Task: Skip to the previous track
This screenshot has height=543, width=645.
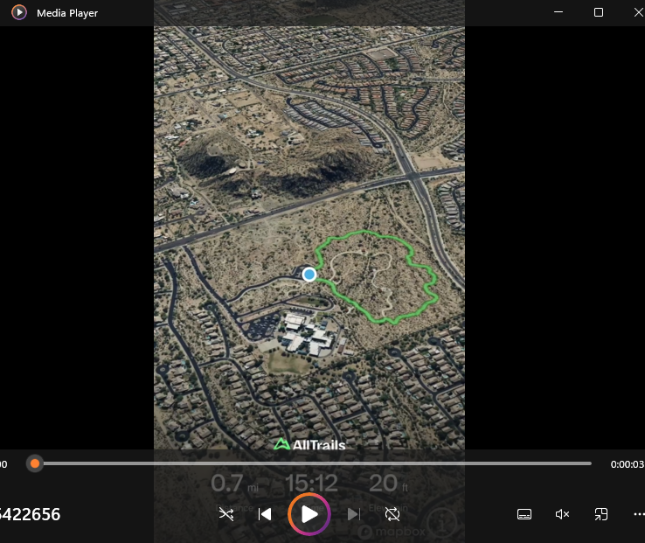Action: tap(265, 514)
